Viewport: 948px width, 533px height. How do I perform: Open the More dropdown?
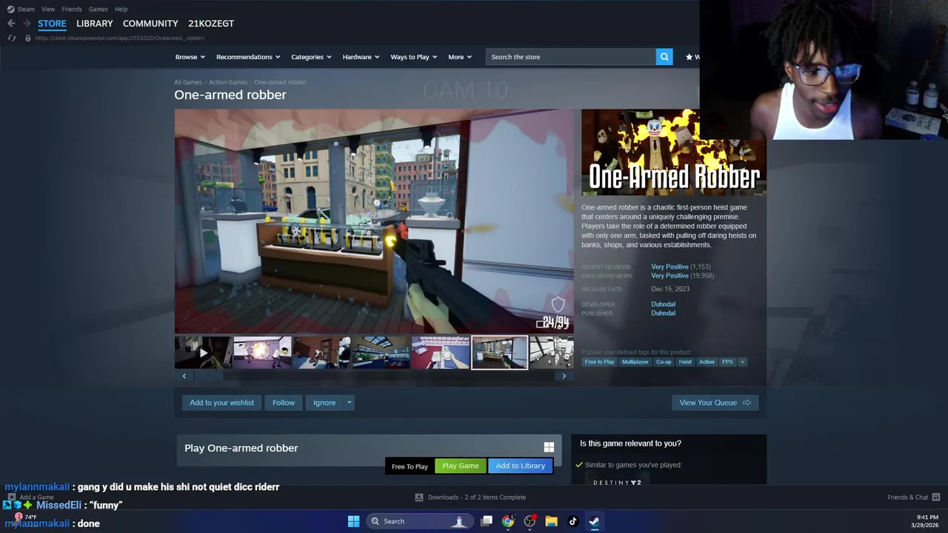click(460, 57)
